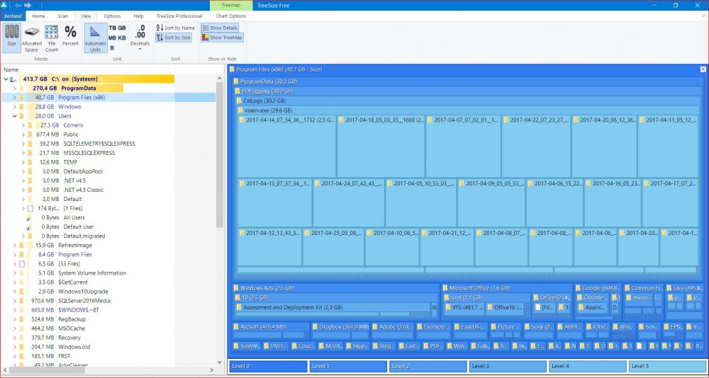Expand the Windows folder node
Image resolution: width=709 pixels, height=378 pixels.
pos(14,107)
